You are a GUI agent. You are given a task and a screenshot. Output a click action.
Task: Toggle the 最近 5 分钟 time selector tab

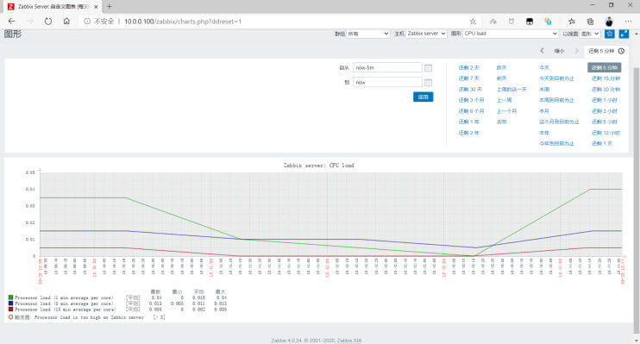606,51
